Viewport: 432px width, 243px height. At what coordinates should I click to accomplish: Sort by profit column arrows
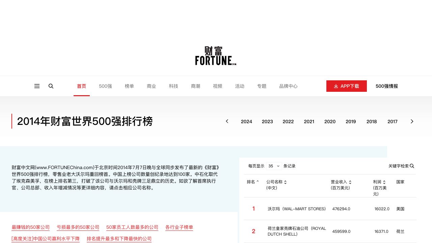click(384, 182)
